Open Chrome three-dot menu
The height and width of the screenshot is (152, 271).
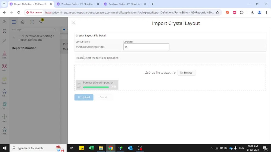click(266, 12)
